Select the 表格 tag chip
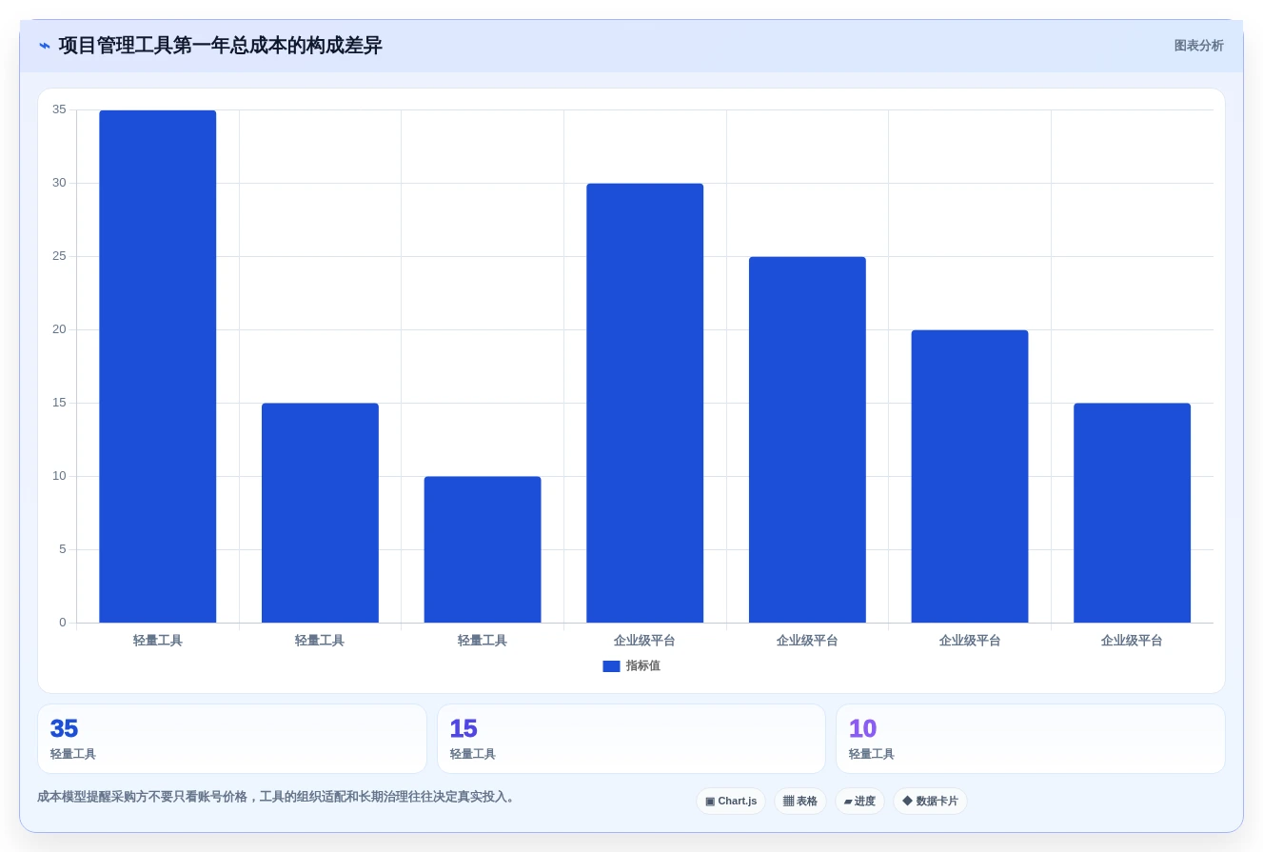Screen dimensions: 1263x852 coord(799,802)
